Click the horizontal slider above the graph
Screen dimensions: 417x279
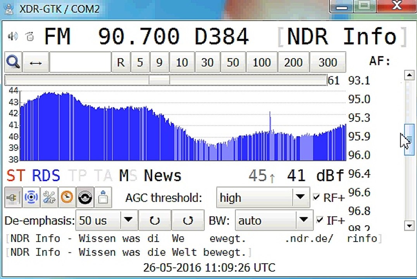tap(166, 80)
